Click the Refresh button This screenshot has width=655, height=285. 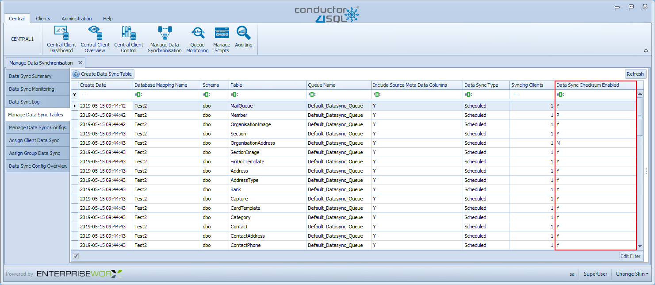[x=635, y=74]
